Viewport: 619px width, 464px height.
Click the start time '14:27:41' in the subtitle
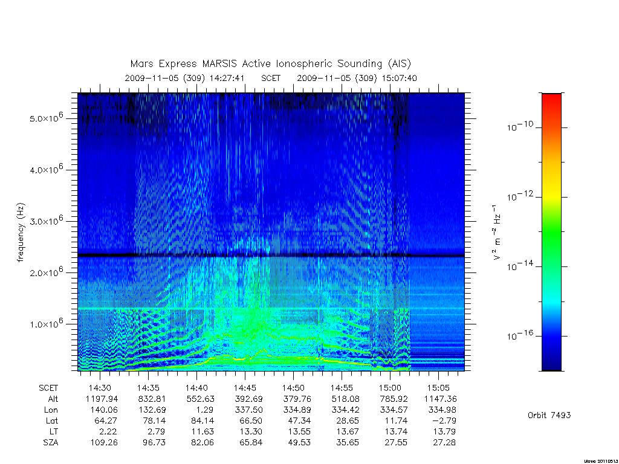pyautogui.click(x=227, y=78)
